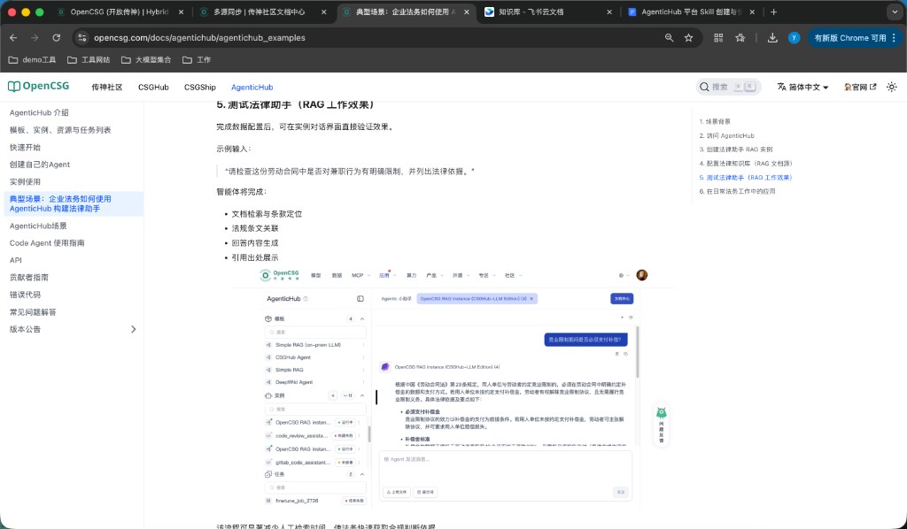Click the OpenCSG logo to go home
The height and width of the screenshot is (529, 907).
pos(38,86)
